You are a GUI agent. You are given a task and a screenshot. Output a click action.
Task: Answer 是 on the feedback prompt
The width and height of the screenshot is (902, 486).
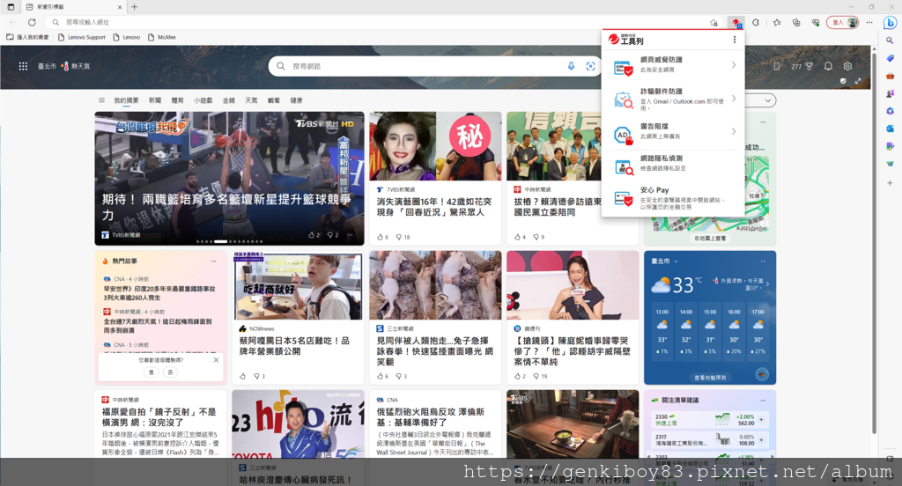152,372
